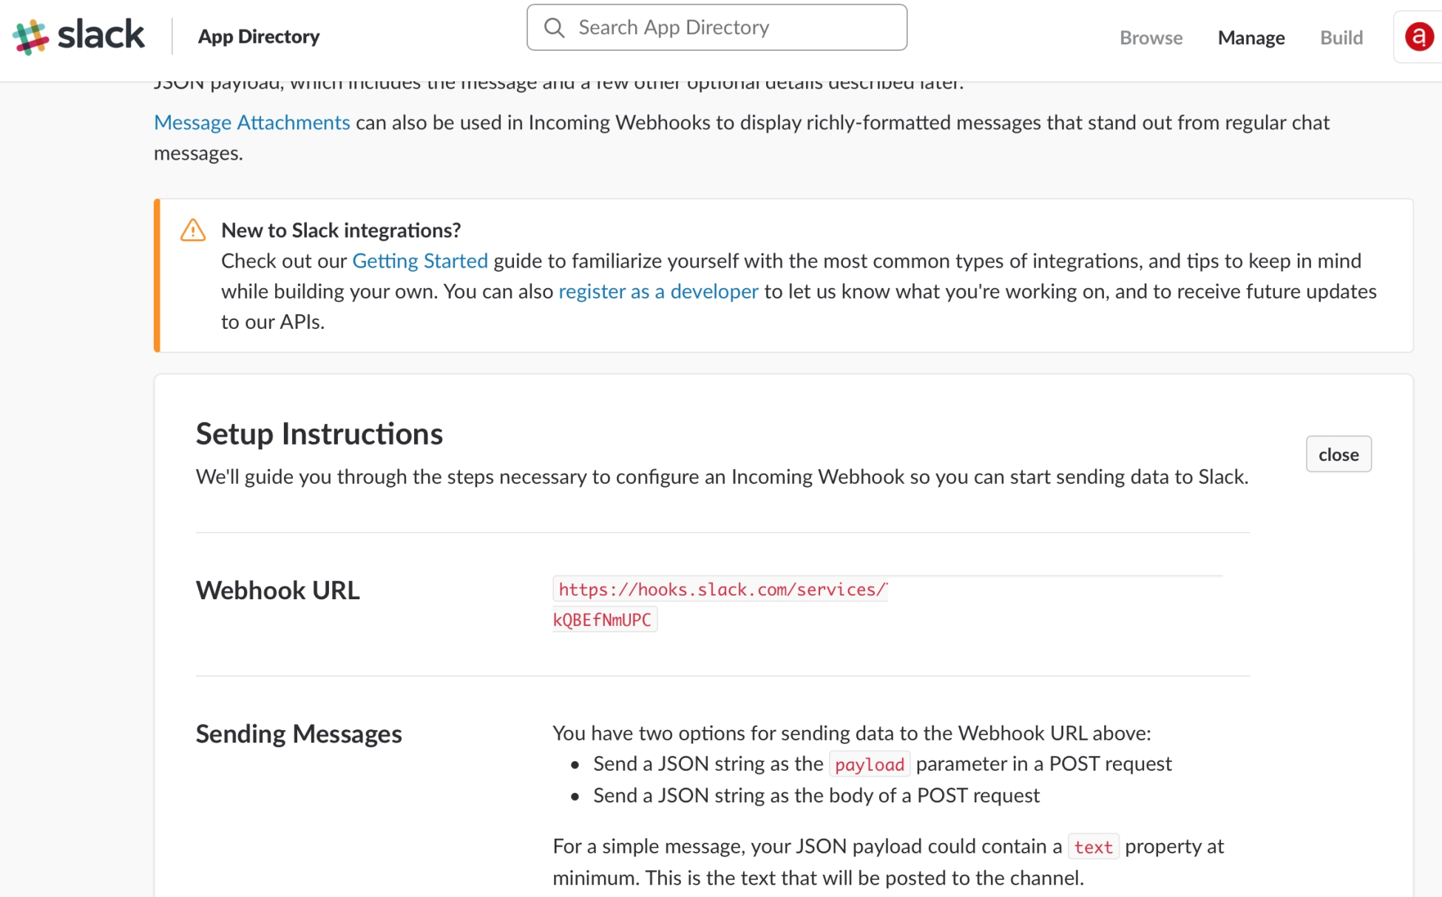Close the Setup Instructions panel
This screenshot has height=897, width=1442.
1338,454
